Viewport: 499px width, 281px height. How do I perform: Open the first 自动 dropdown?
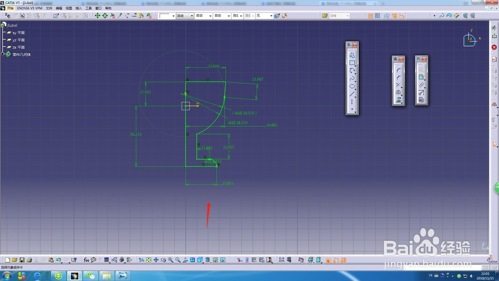[x=185, y=15]
